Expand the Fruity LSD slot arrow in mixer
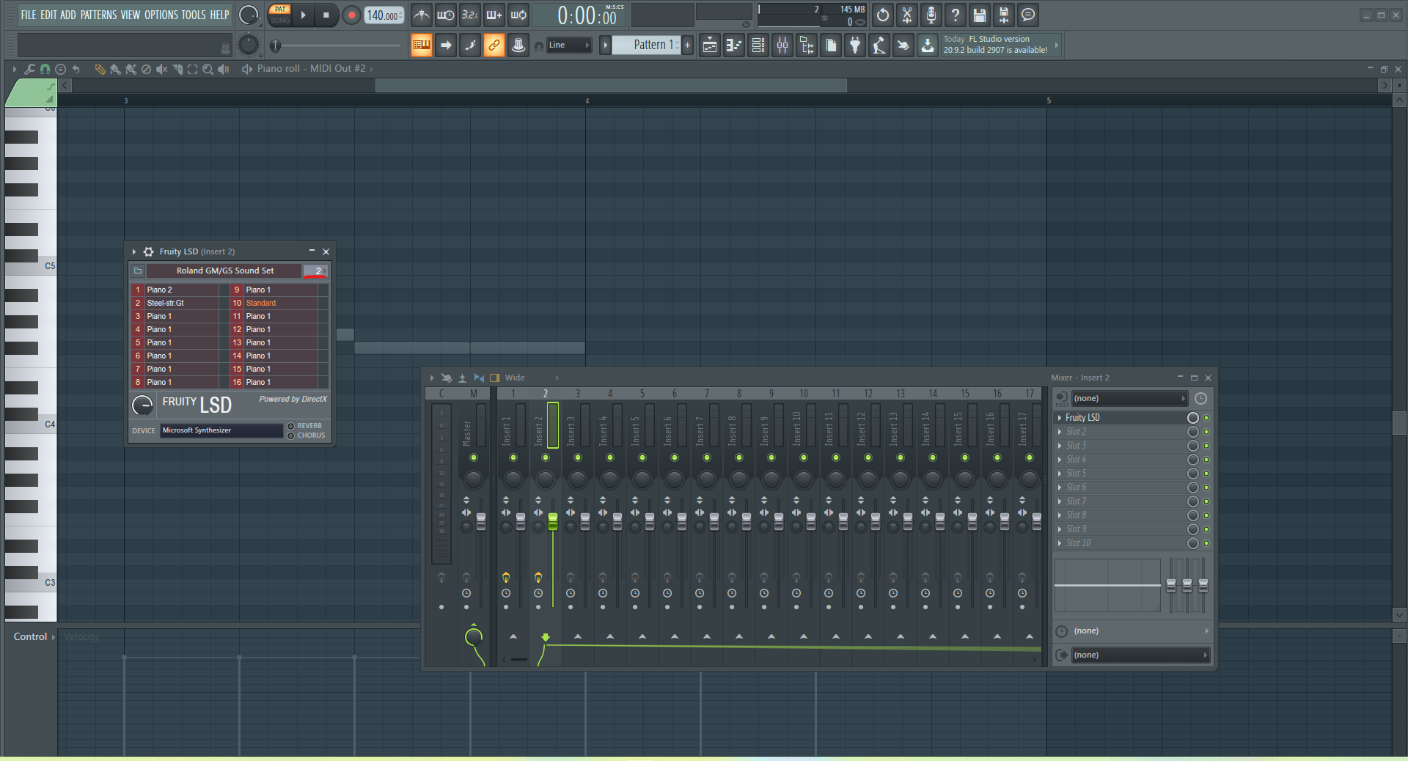The height and width of the screenshot is (761, 1408). pos(1060,418)
